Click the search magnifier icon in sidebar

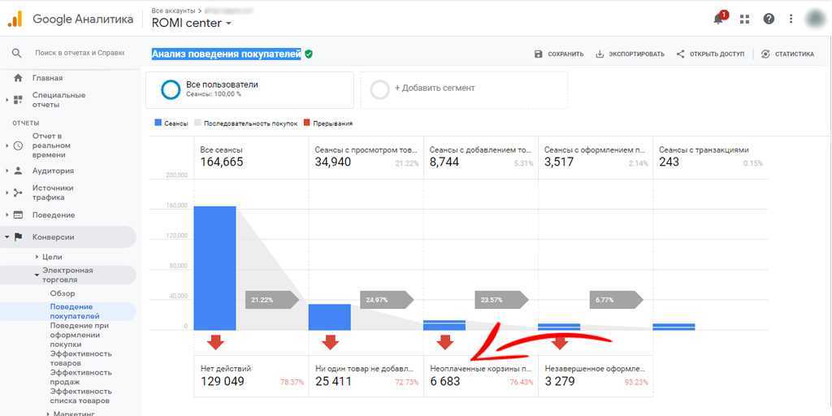click(x=17, y=53)
